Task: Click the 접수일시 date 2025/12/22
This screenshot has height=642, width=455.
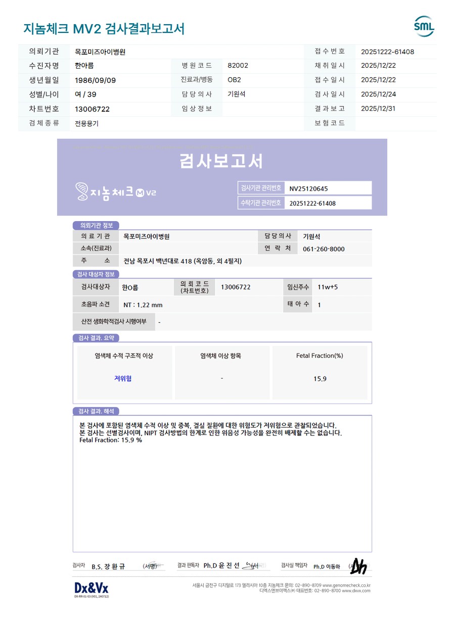Action: click(378, 80)
